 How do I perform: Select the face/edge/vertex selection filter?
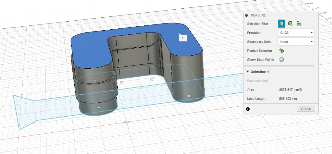[281, 24]
